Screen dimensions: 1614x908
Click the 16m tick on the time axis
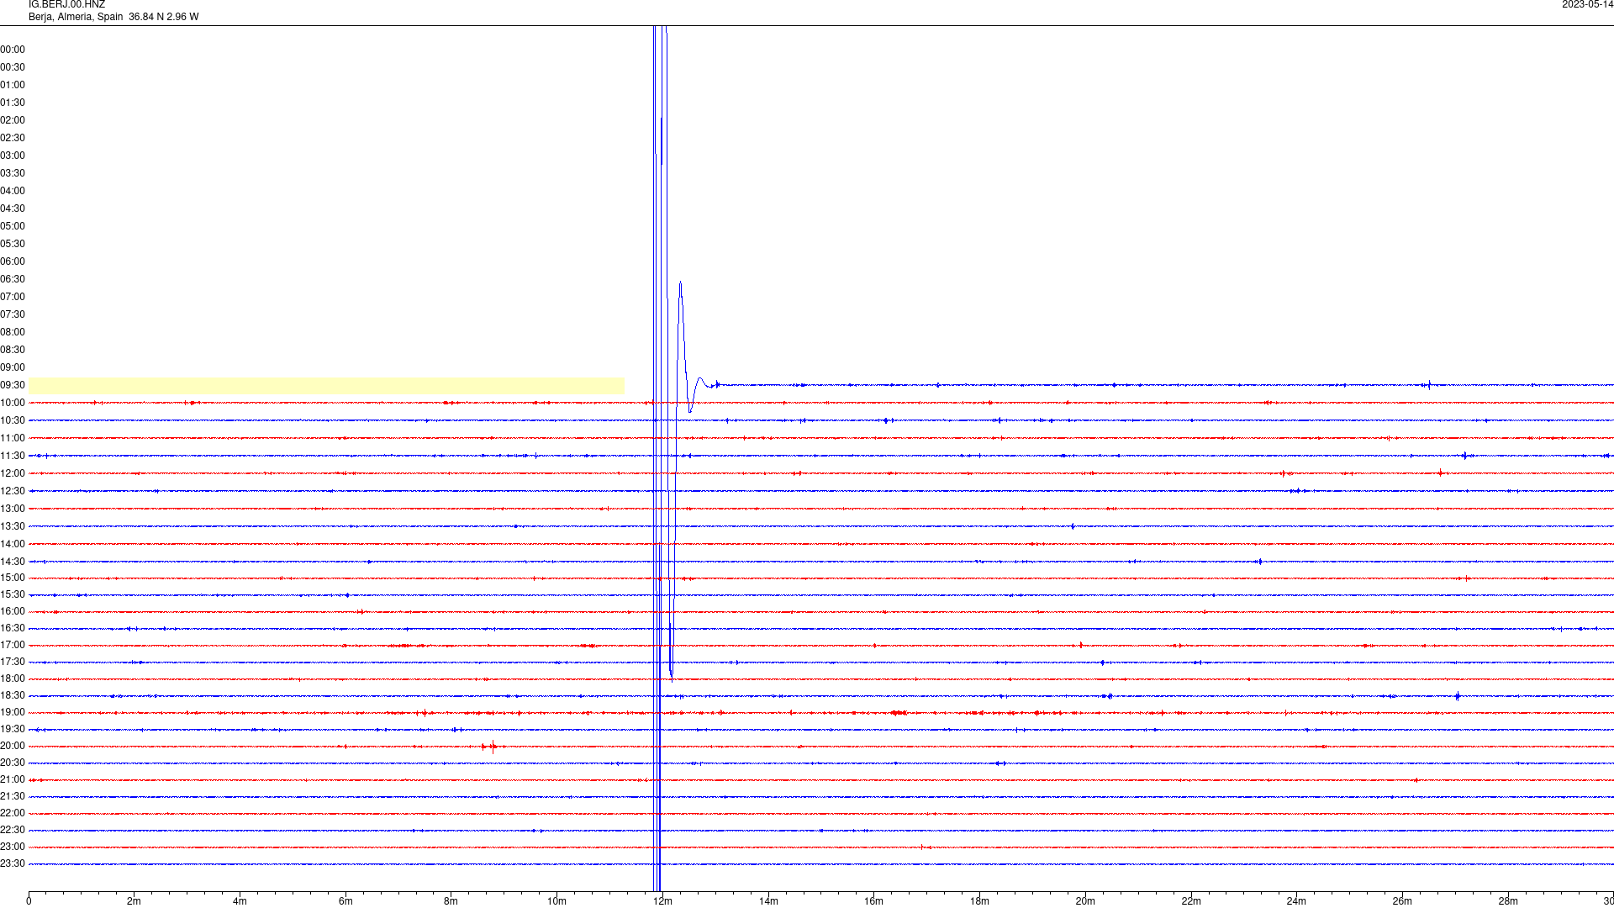[x=874, y=901]
